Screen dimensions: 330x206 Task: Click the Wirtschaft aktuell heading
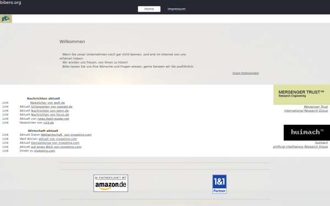[x=43, y=131]
